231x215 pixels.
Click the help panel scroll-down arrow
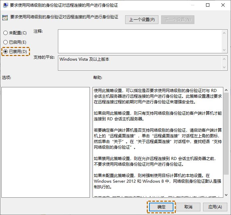[x=226, y=195]
